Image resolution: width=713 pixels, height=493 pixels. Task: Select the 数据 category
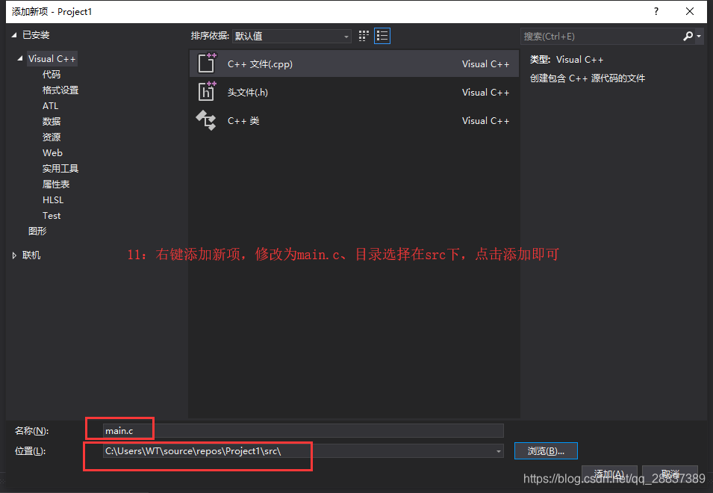(x=52, y=122)
